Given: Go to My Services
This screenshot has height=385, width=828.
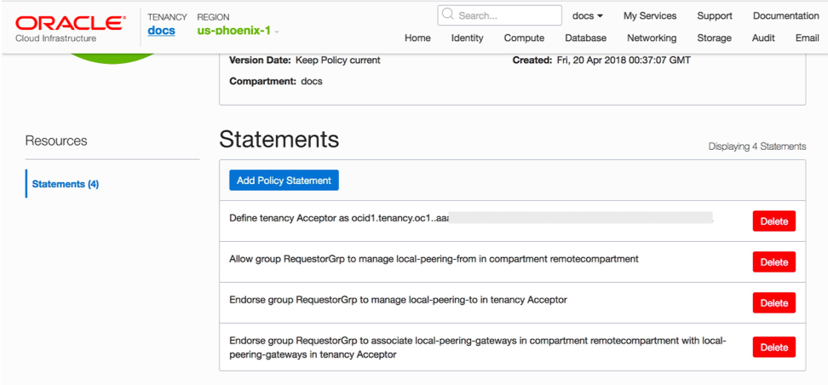Looking at the screenshot, I should (650, 15).
